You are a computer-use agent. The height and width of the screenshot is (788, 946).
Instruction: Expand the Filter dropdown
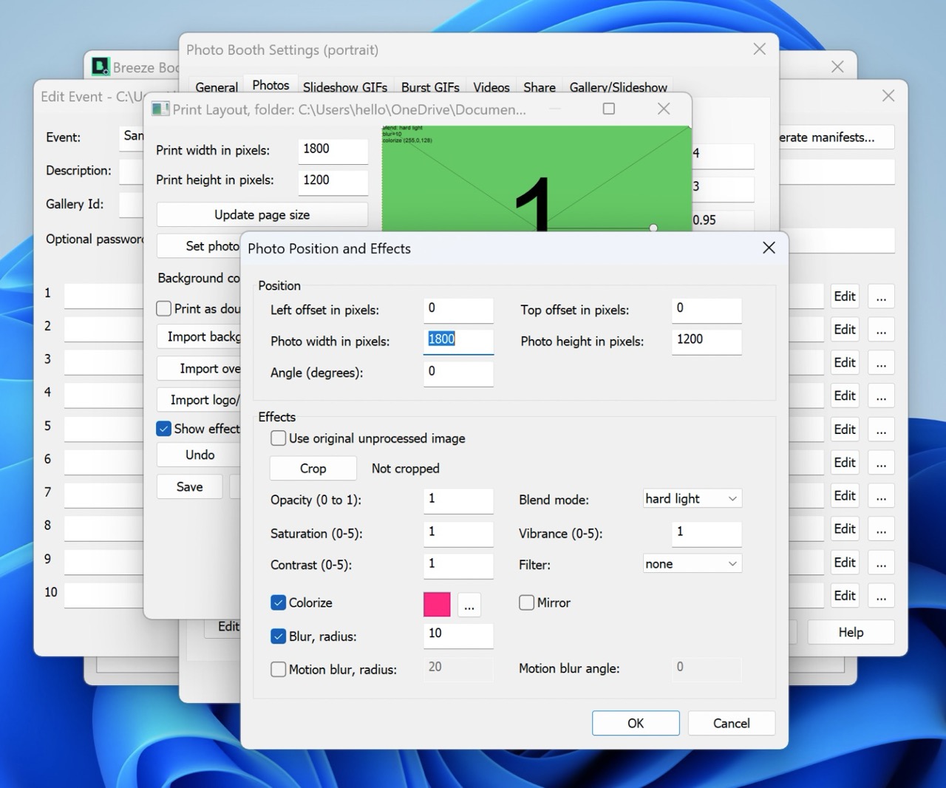pos(692,564)
